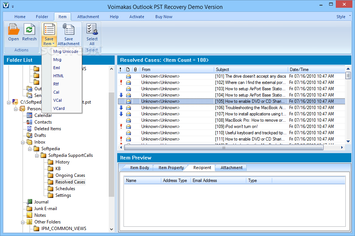Click the Inbox folder icon
This screenshot has width=355, height=236.
click(30, 142)
